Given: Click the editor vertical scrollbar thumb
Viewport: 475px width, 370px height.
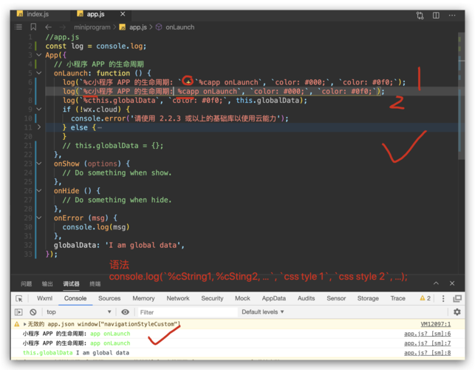Looking at the screenshot, I should (462, 95).
